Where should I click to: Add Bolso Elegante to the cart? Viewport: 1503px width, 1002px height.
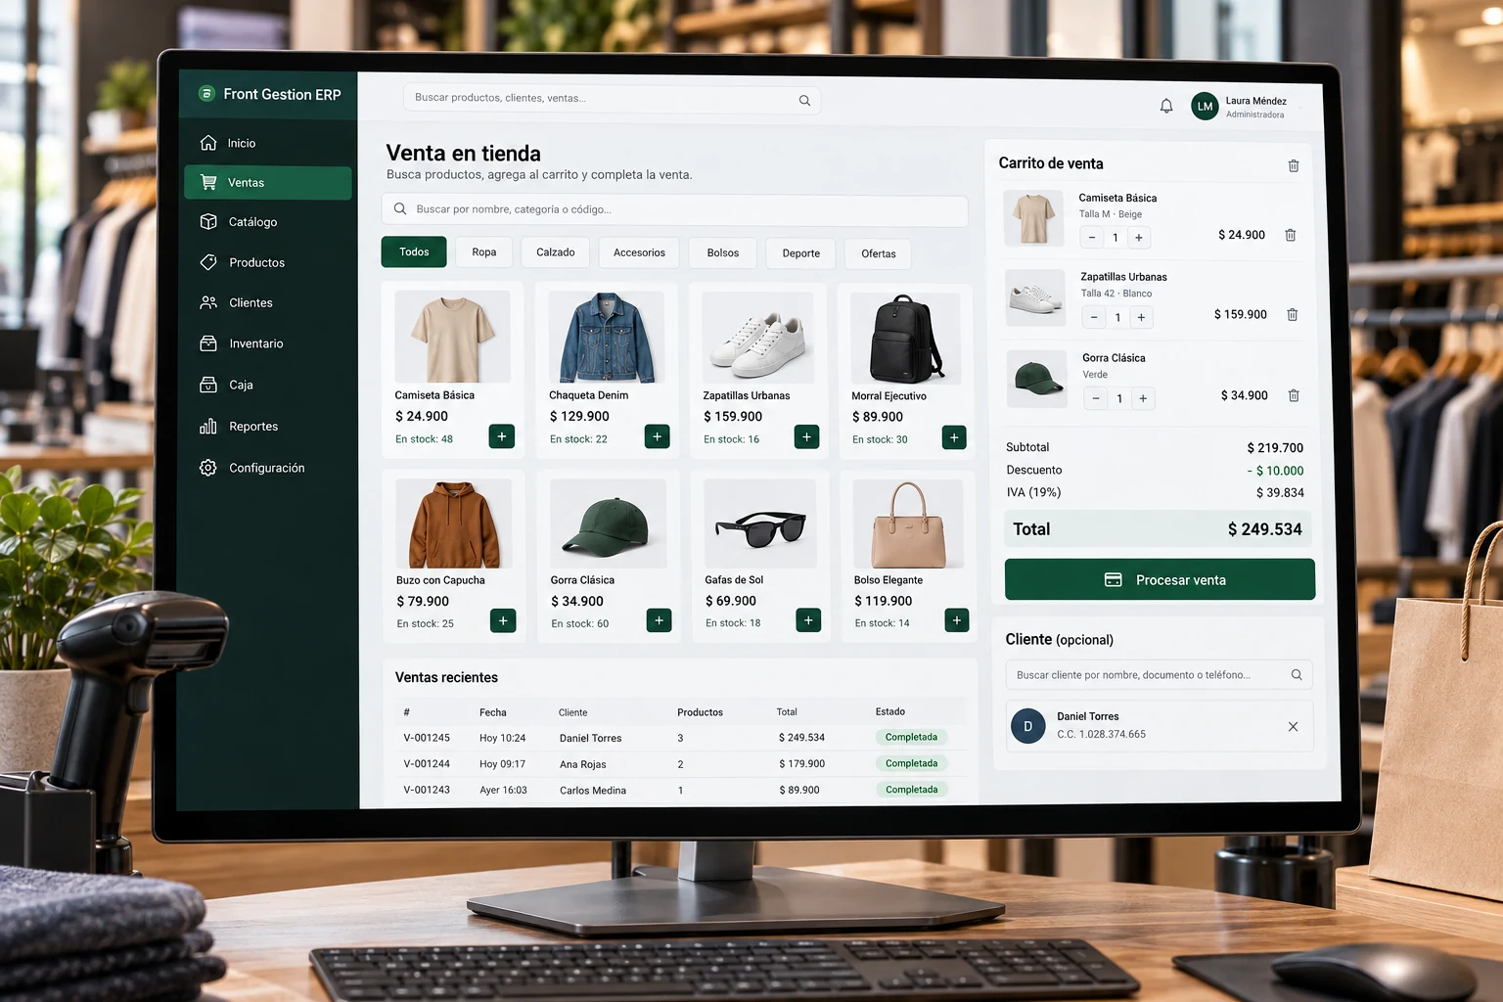coord(957,619)
